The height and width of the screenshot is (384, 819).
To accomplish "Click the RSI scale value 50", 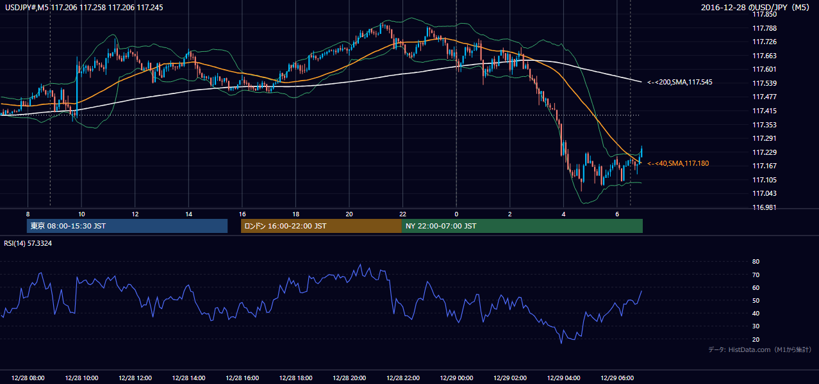I will [756, 300].
